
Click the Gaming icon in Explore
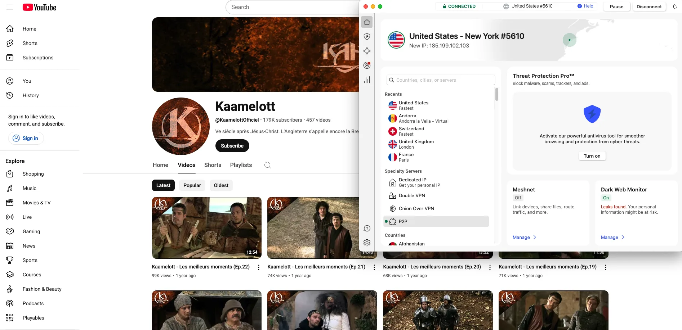[10, 231]
